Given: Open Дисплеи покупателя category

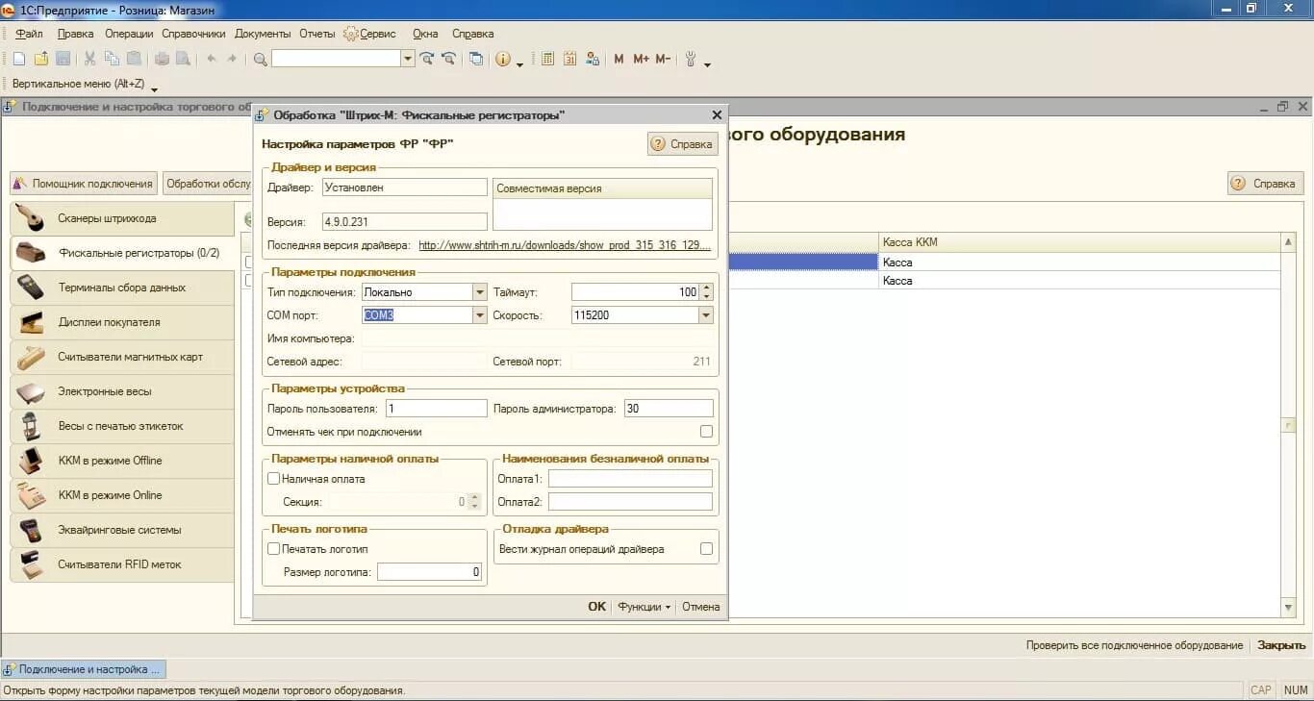Looking at the screenshot, I should pos(122,322).
